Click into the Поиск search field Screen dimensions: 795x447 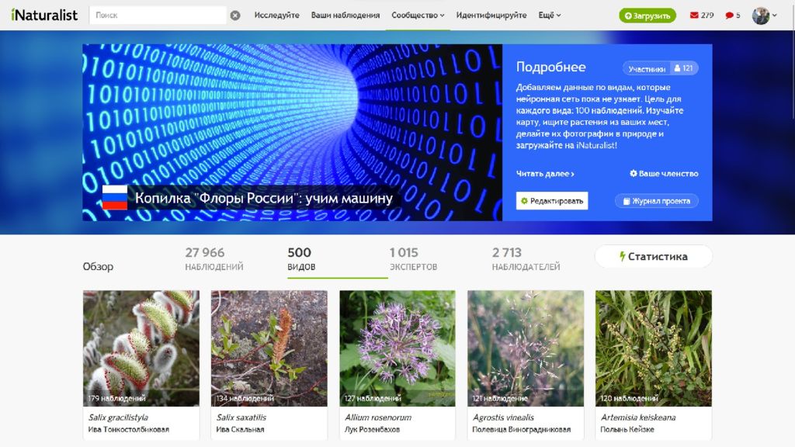tap(158, 16)
